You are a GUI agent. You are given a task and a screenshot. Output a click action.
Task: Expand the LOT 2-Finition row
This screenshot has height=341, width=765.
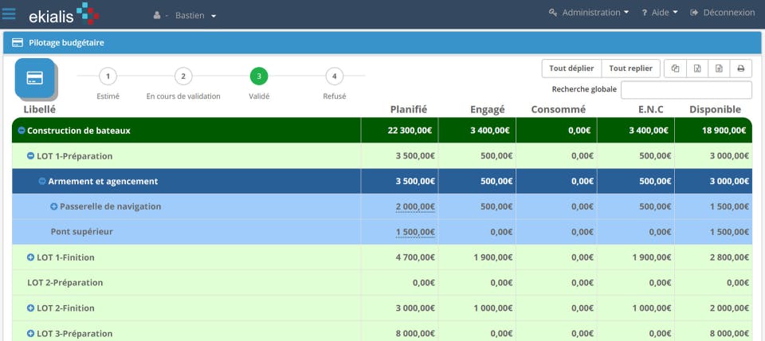[x=31, y=308]
